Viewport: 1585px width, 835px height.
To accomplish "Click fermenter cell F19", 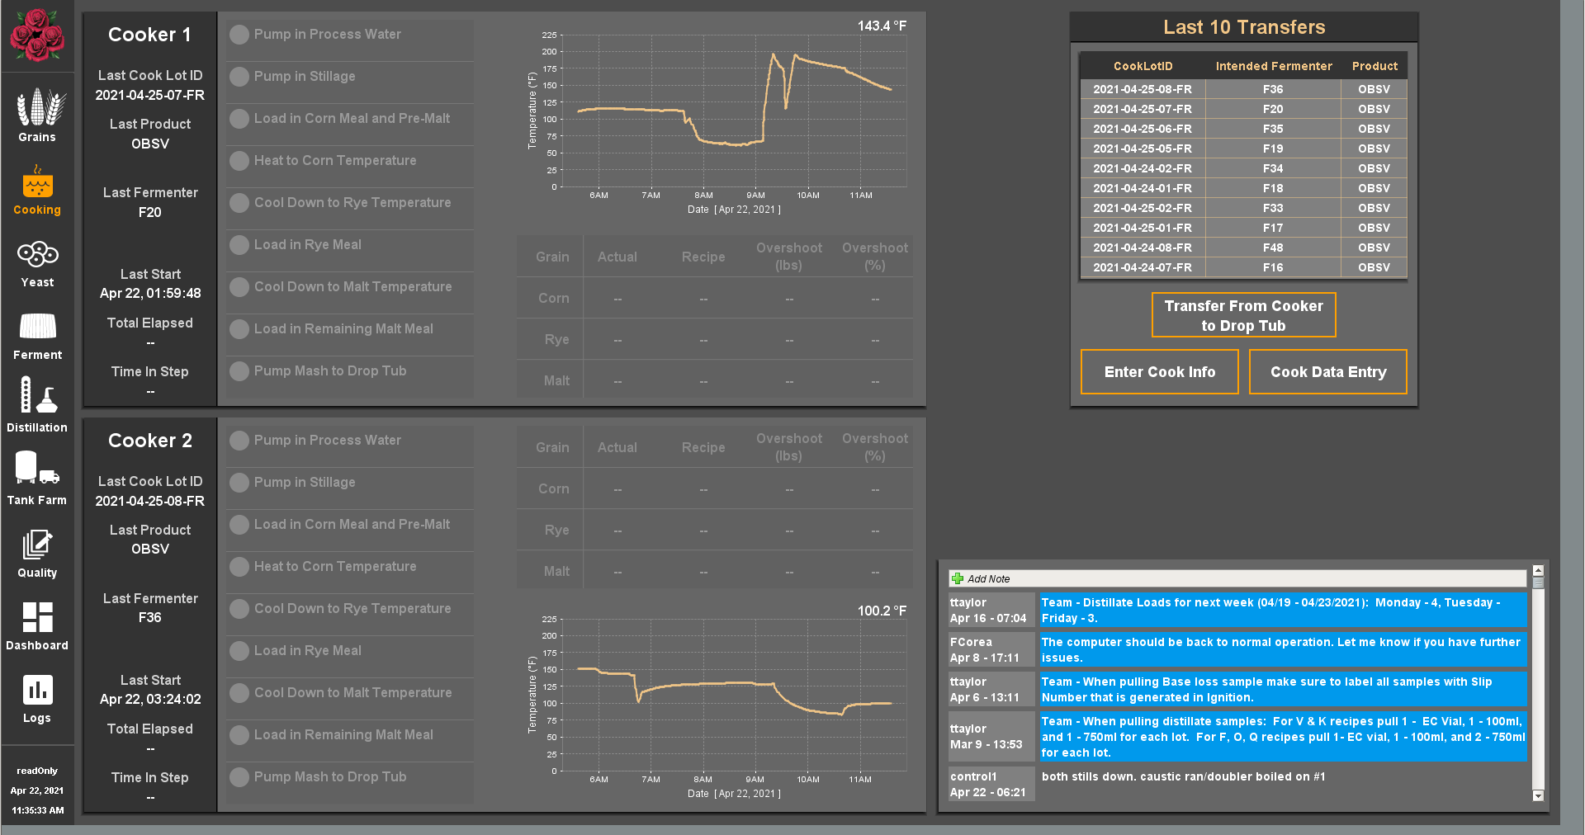I will pyautogui.click(x=1273, y=149).
